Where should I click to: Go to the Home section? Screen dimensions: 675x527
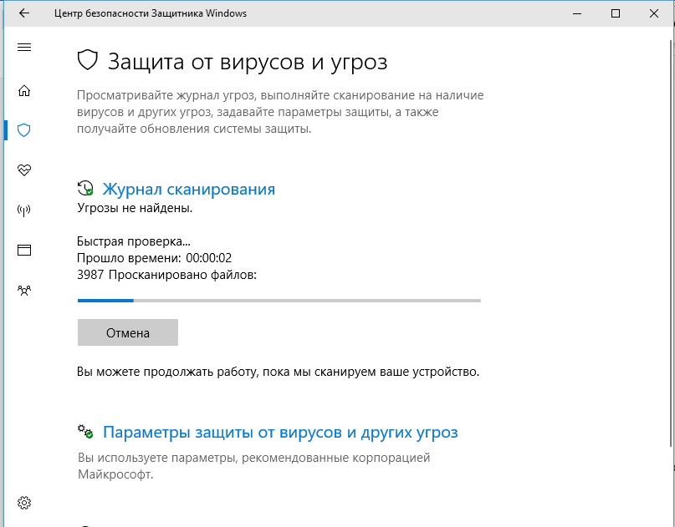24,90
